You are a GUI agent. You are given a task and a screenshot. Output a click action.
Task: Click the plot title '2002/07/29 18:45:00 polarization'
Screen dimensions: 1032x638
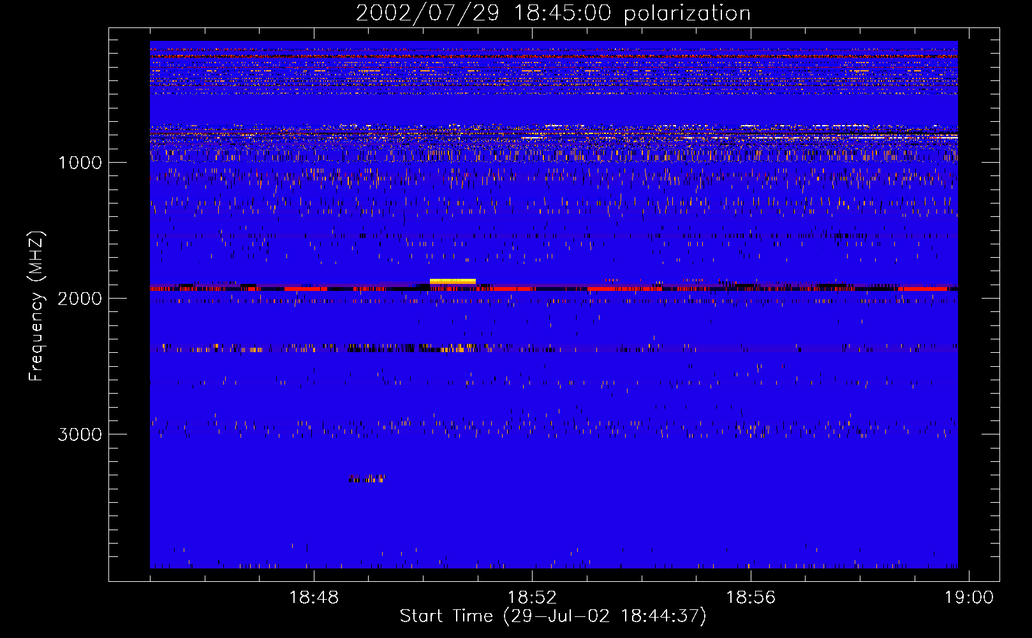553,13
